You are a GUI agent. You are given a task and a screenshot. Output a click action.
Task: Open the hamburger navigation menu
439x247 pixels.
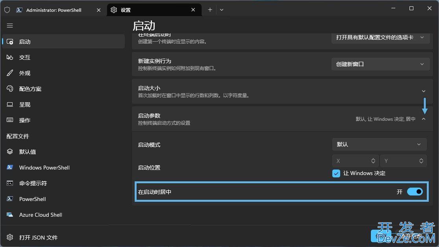tap(10, 26)
